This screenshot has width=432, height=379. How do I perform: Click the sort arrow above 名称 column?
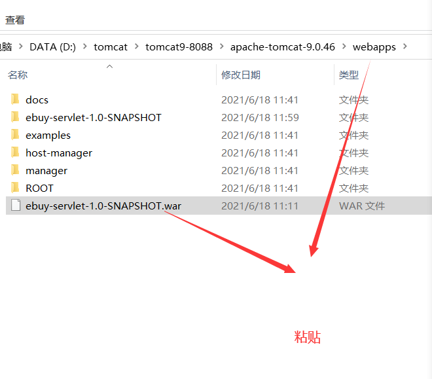pyautogui.click(x=110, y=66)
